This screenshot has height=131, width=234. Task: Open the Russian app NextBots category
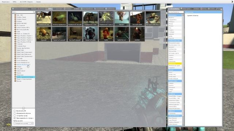click(x=23, y=48)
